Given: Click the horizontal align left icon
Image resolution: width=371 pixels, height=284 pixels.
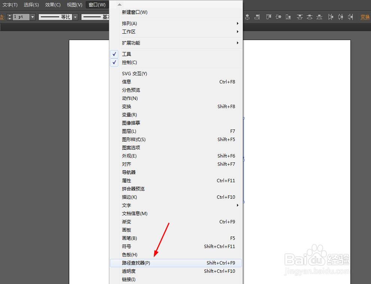Looking at the screenshot, I should pos(238,17).
